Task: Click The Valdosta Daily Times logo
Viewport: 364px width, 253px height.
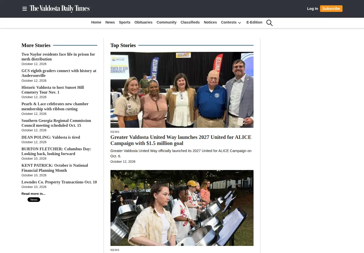Action: pos(60,9)
